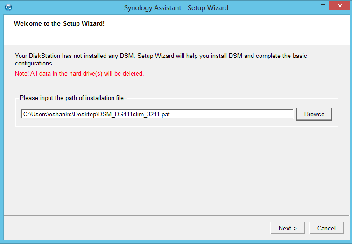Screen dimensions: 352x244
Task: Click the eshanks folder name in the path
Action: (59, 114)
